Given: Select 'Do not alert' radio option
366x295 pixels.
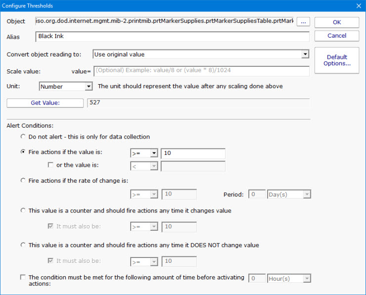Looking at the screenshot, I should pyautogui.click(x=23, y=137).
